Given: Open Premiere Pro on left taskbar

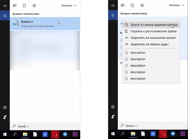Looking at the screenshot, I should click(x=75, y=134).
